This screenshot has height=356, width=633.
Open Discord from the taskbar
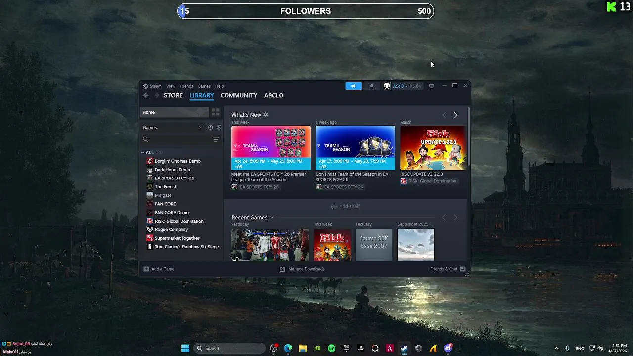tap(448, 348)
